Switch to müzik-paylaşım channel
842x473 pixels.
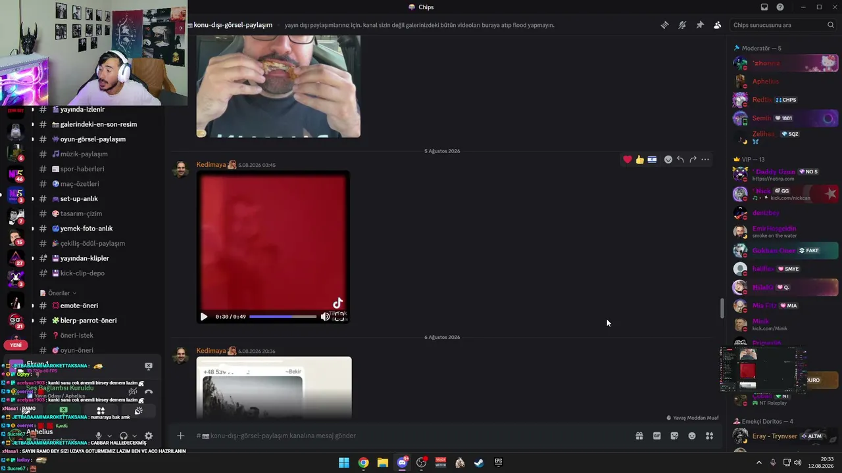(x=84, y=154)
